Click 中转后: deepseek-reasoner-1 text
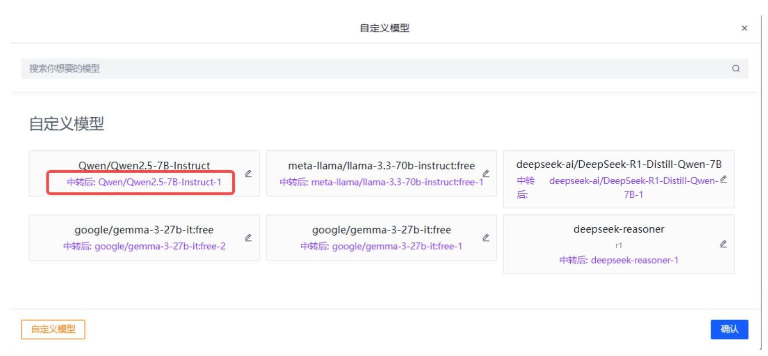Screen dimensions: 768x356 pos(619,260)
